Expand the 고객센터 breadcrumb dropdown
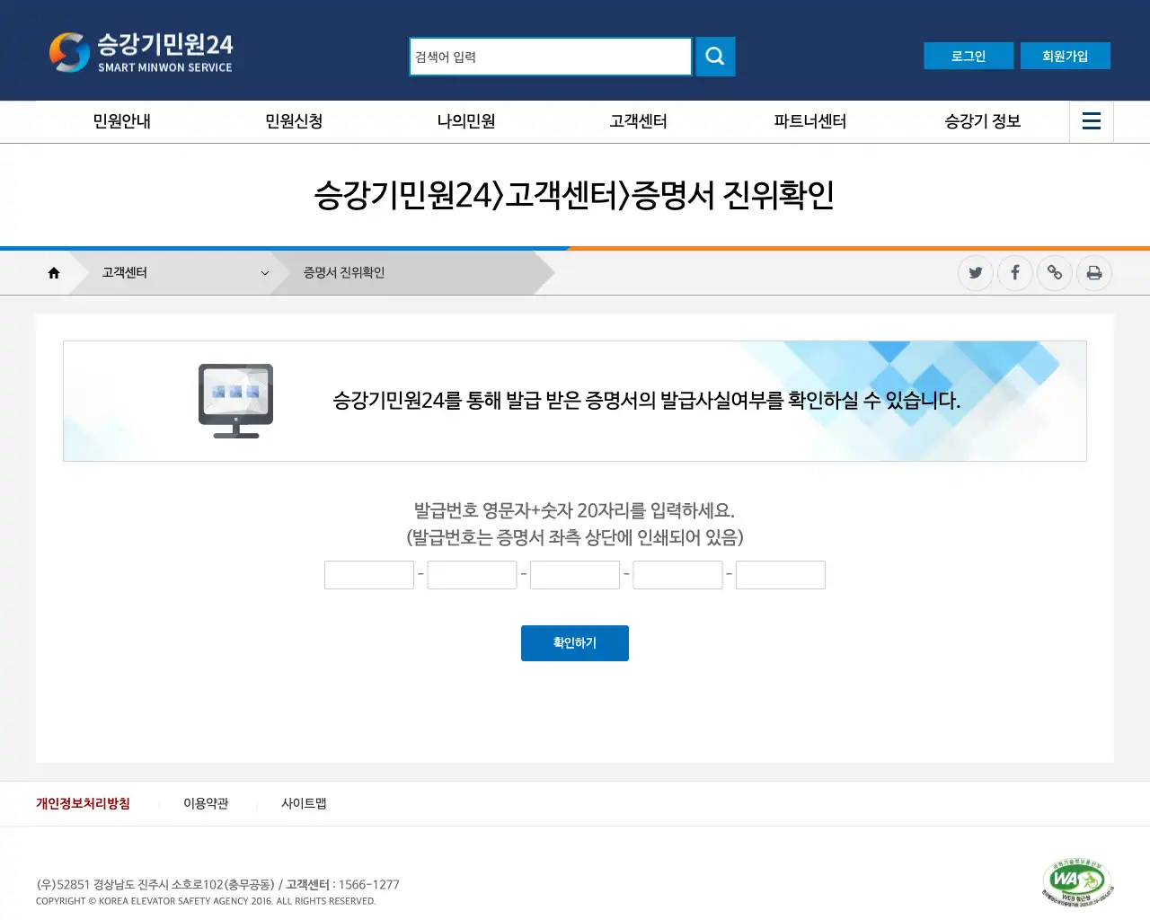The width and height of the screenshot is (1150, 920). pos(185,273)
